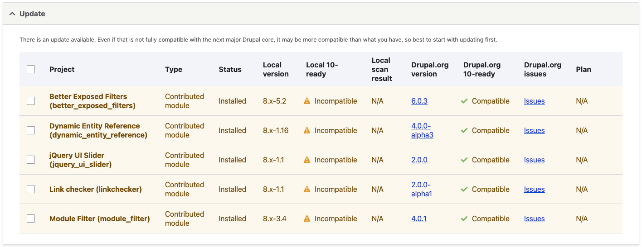Open the 4.0.1 version link

419,218
